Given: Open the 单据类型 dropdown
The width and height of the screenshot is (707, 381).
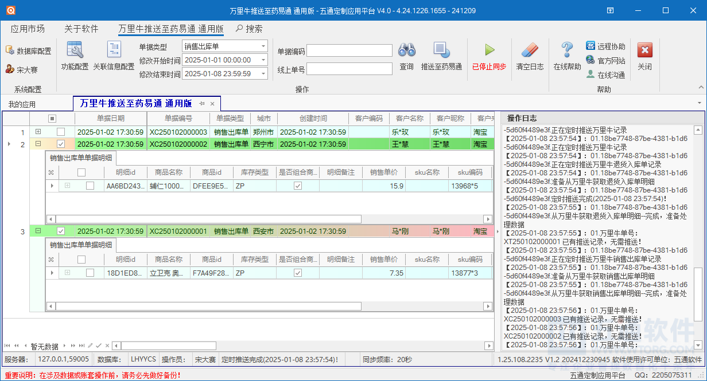Looking at the screenshot, I should (263, 46).
